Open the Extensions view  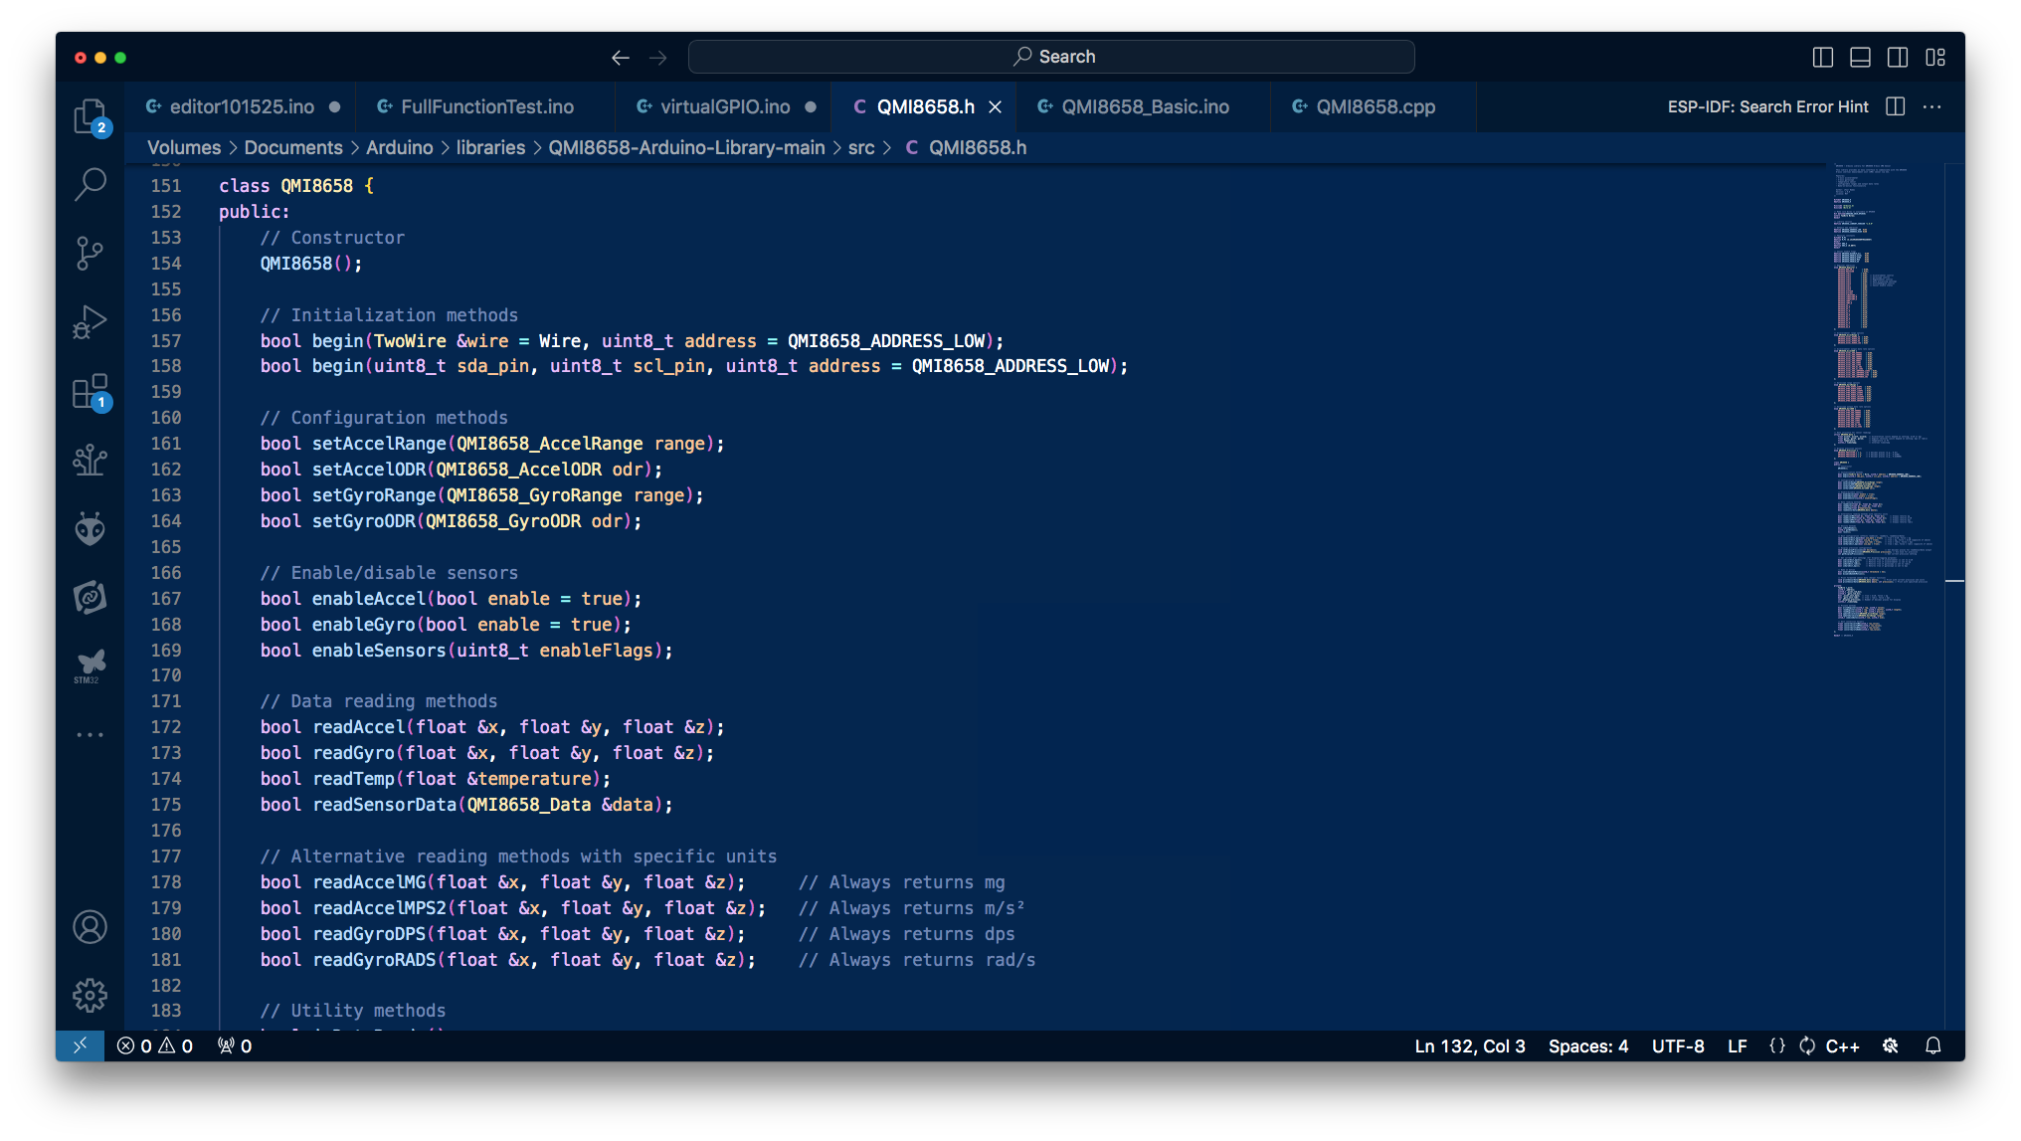click(x=90, y=392)
